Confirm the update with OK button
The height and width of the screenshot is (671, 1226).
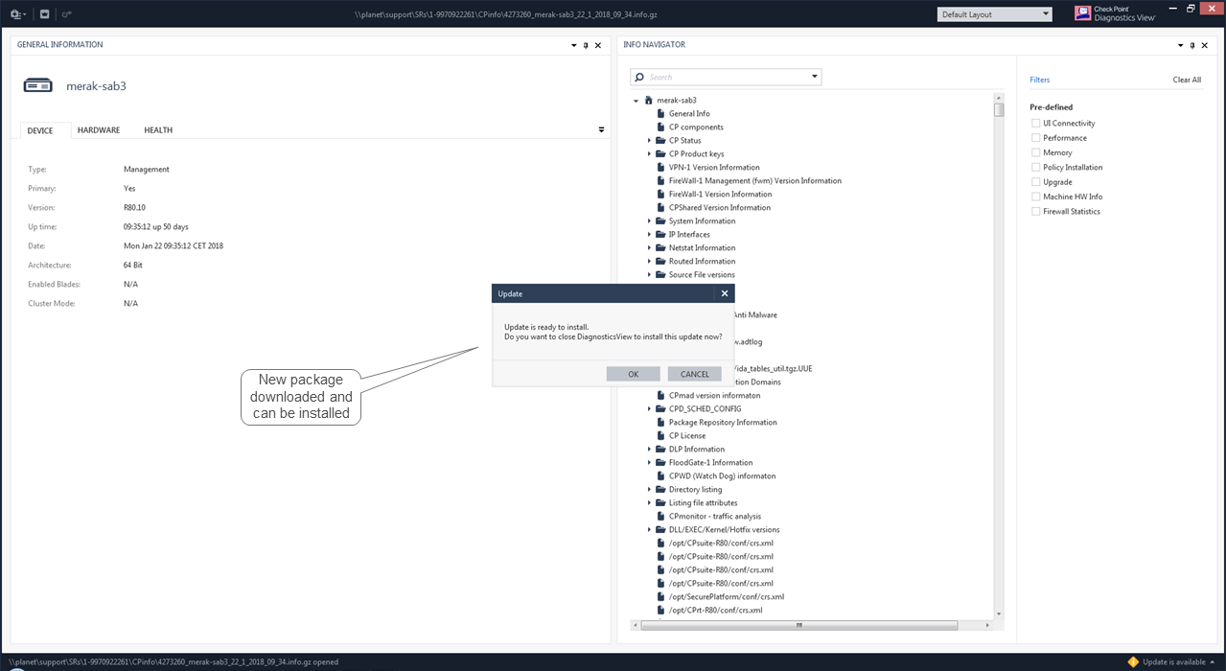pyautogui.click(x=634, y=374)
